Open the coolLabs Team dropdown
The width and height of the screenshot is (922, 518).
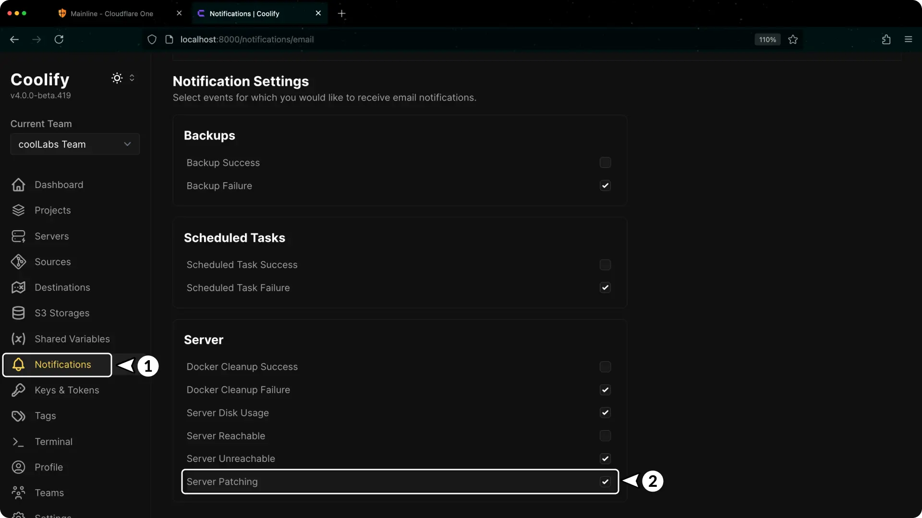pos(74,143)
